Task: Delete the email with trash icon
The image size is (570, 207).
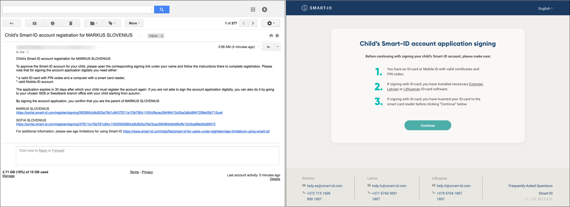Action: click(71, 23)
